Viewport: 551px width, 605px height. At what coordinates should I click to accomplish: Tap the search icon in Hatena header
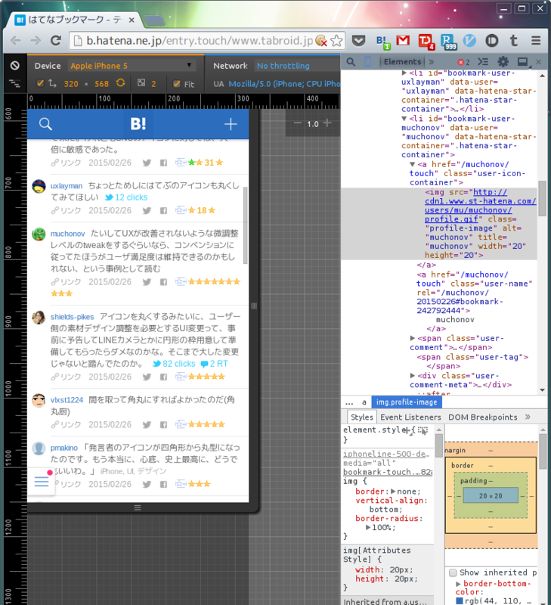click(45, 124)
